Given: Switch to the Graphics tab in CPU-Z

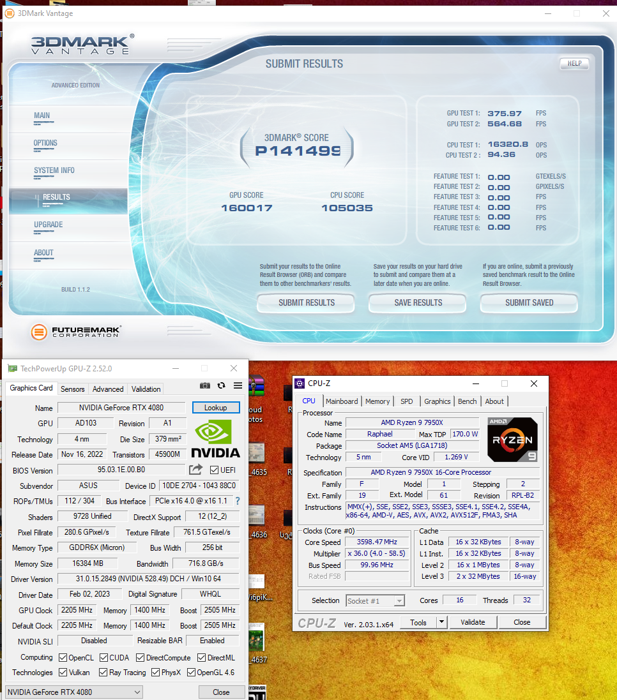Looking at the screenshot, I should 438,401.
